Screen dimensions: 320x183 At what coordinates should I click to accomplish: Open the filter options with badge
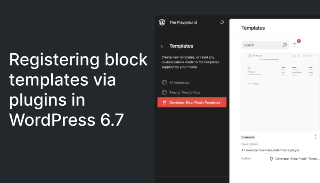click(295, 45)
